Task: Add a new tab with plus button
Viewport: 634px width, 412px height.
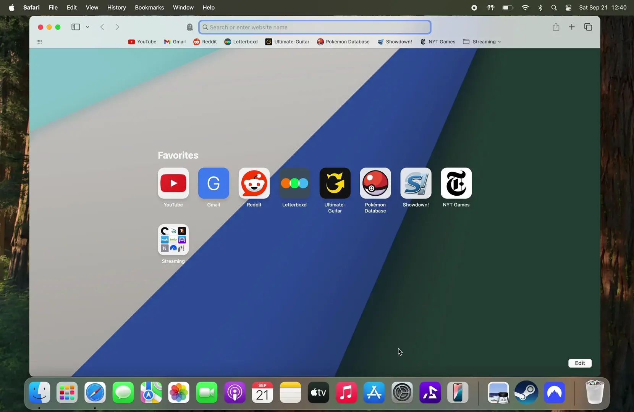Action: pos(572,27)
